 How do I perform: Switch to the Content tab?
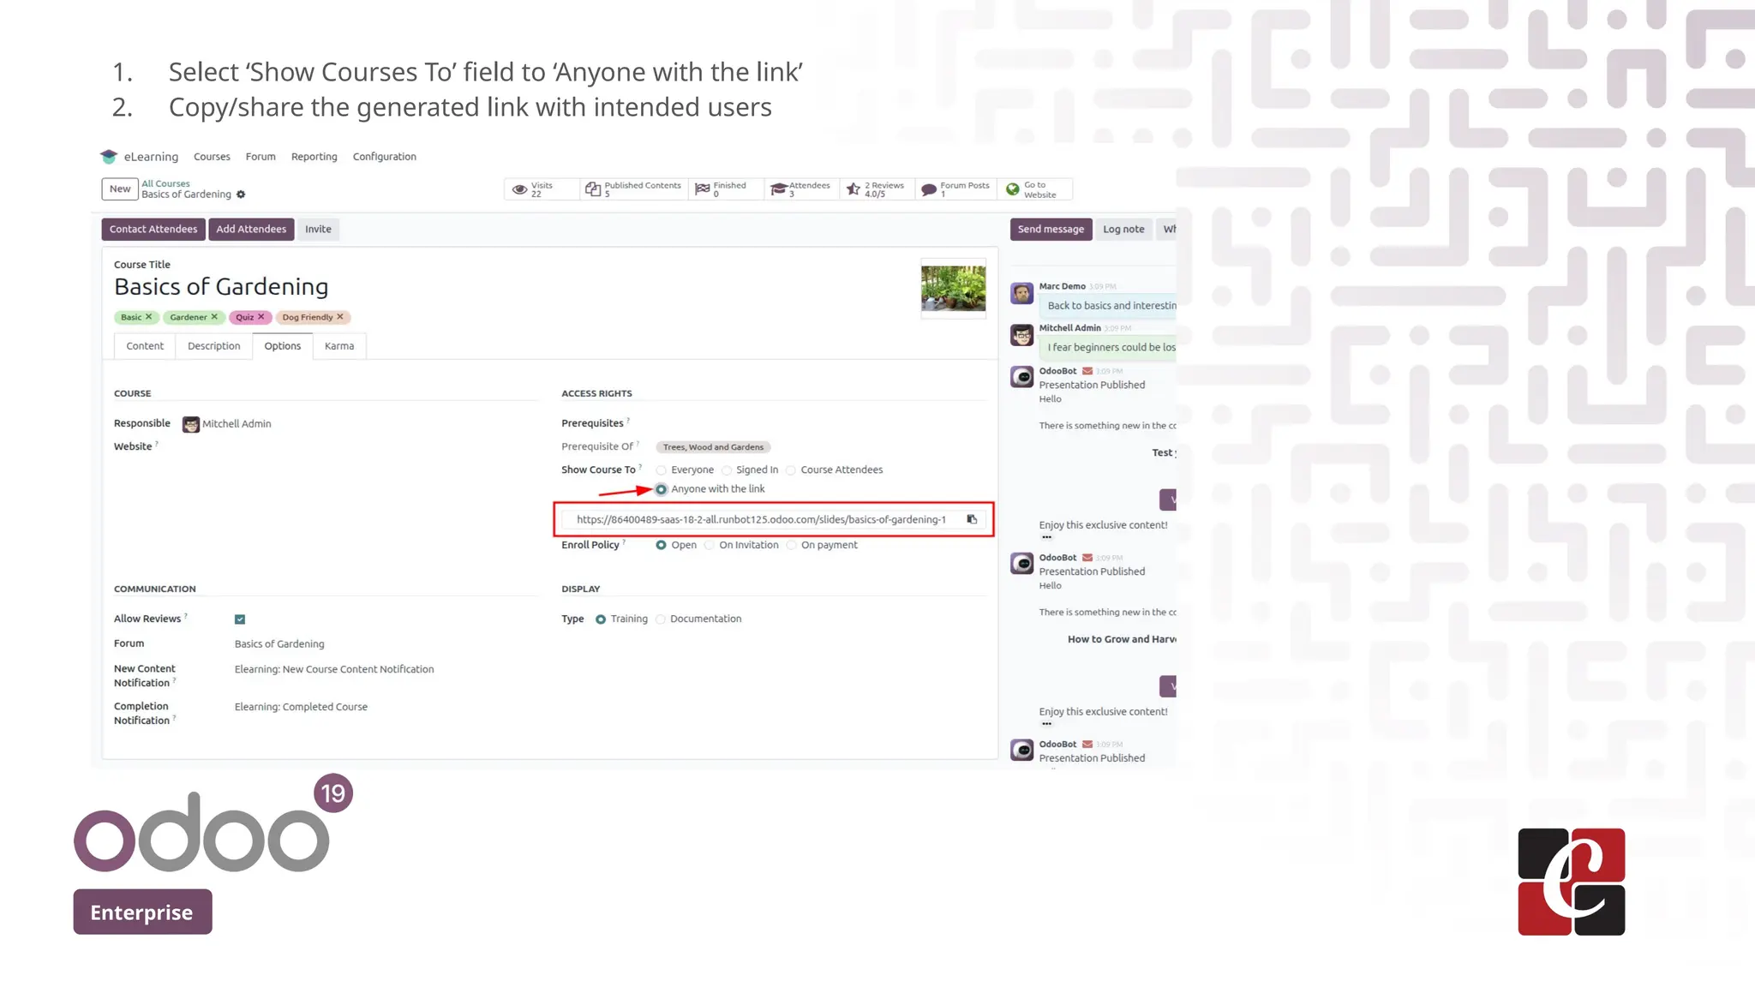145,346
